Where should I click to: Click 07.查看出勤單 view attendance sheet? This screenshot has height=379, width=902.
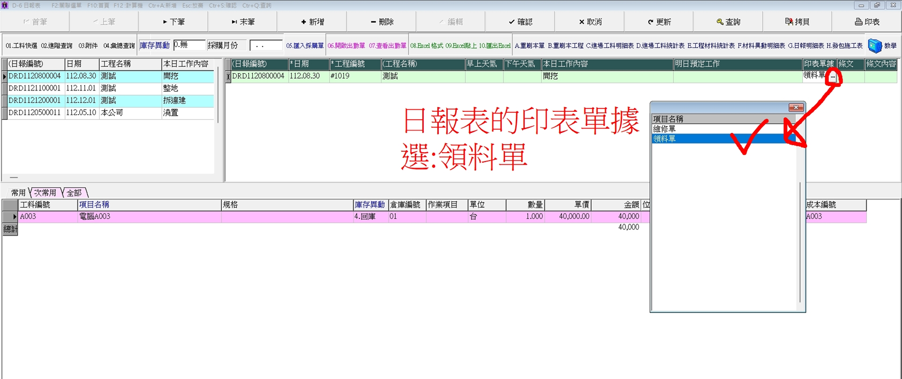pyautogui.click(x=387, y=46)
